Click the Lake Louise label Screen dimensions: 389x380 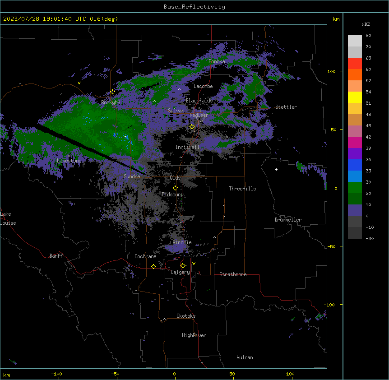coord(8,218)
